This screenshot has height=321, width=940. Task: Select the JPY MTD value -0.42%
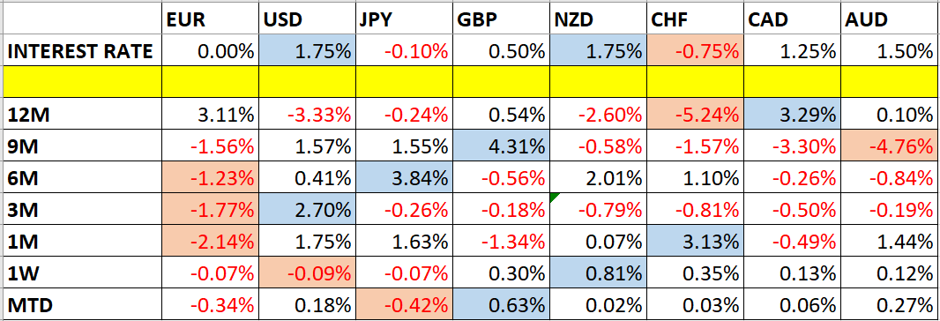404,305
